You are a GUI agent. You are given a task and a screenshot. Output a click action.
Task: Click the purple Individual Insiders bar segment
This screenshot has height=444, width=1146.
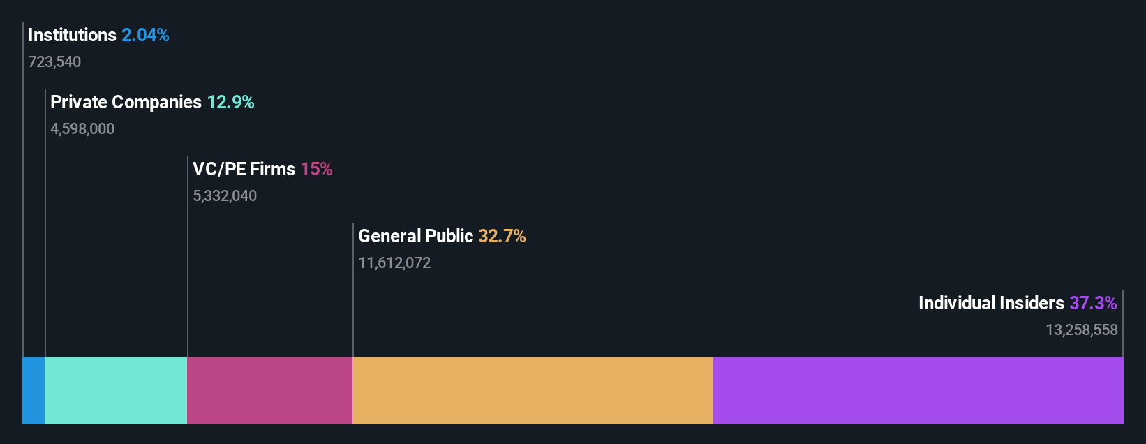[918, 391]
